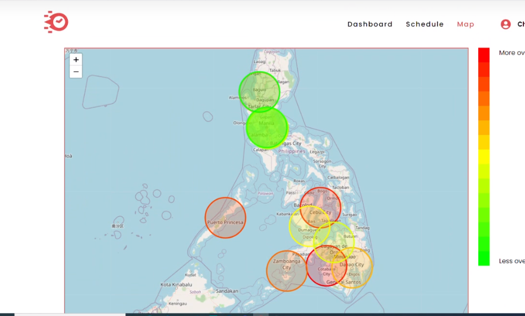Click the 'Catbalogan' map label
Screen dimensions: 525x316
[338, 178]
